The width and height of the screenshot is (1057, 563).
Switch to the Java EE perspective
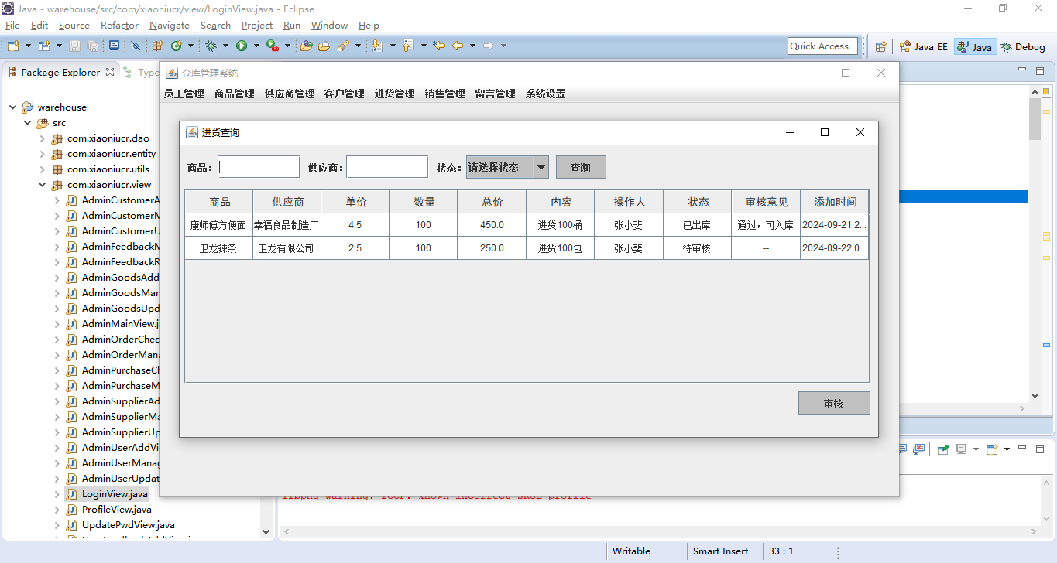[923, 46]
